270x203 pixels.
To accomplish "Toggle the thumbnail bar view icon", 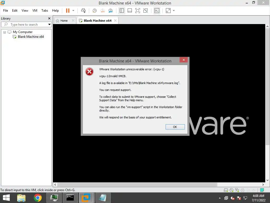I will tap(130, 11).
